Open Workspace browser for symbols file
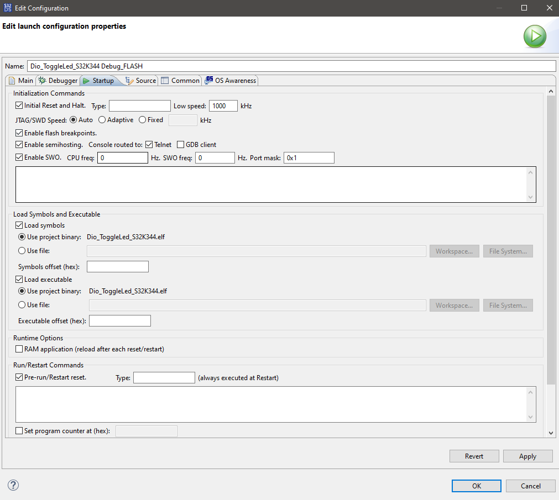This screenshot has height=500, width=559. point(454,251)
